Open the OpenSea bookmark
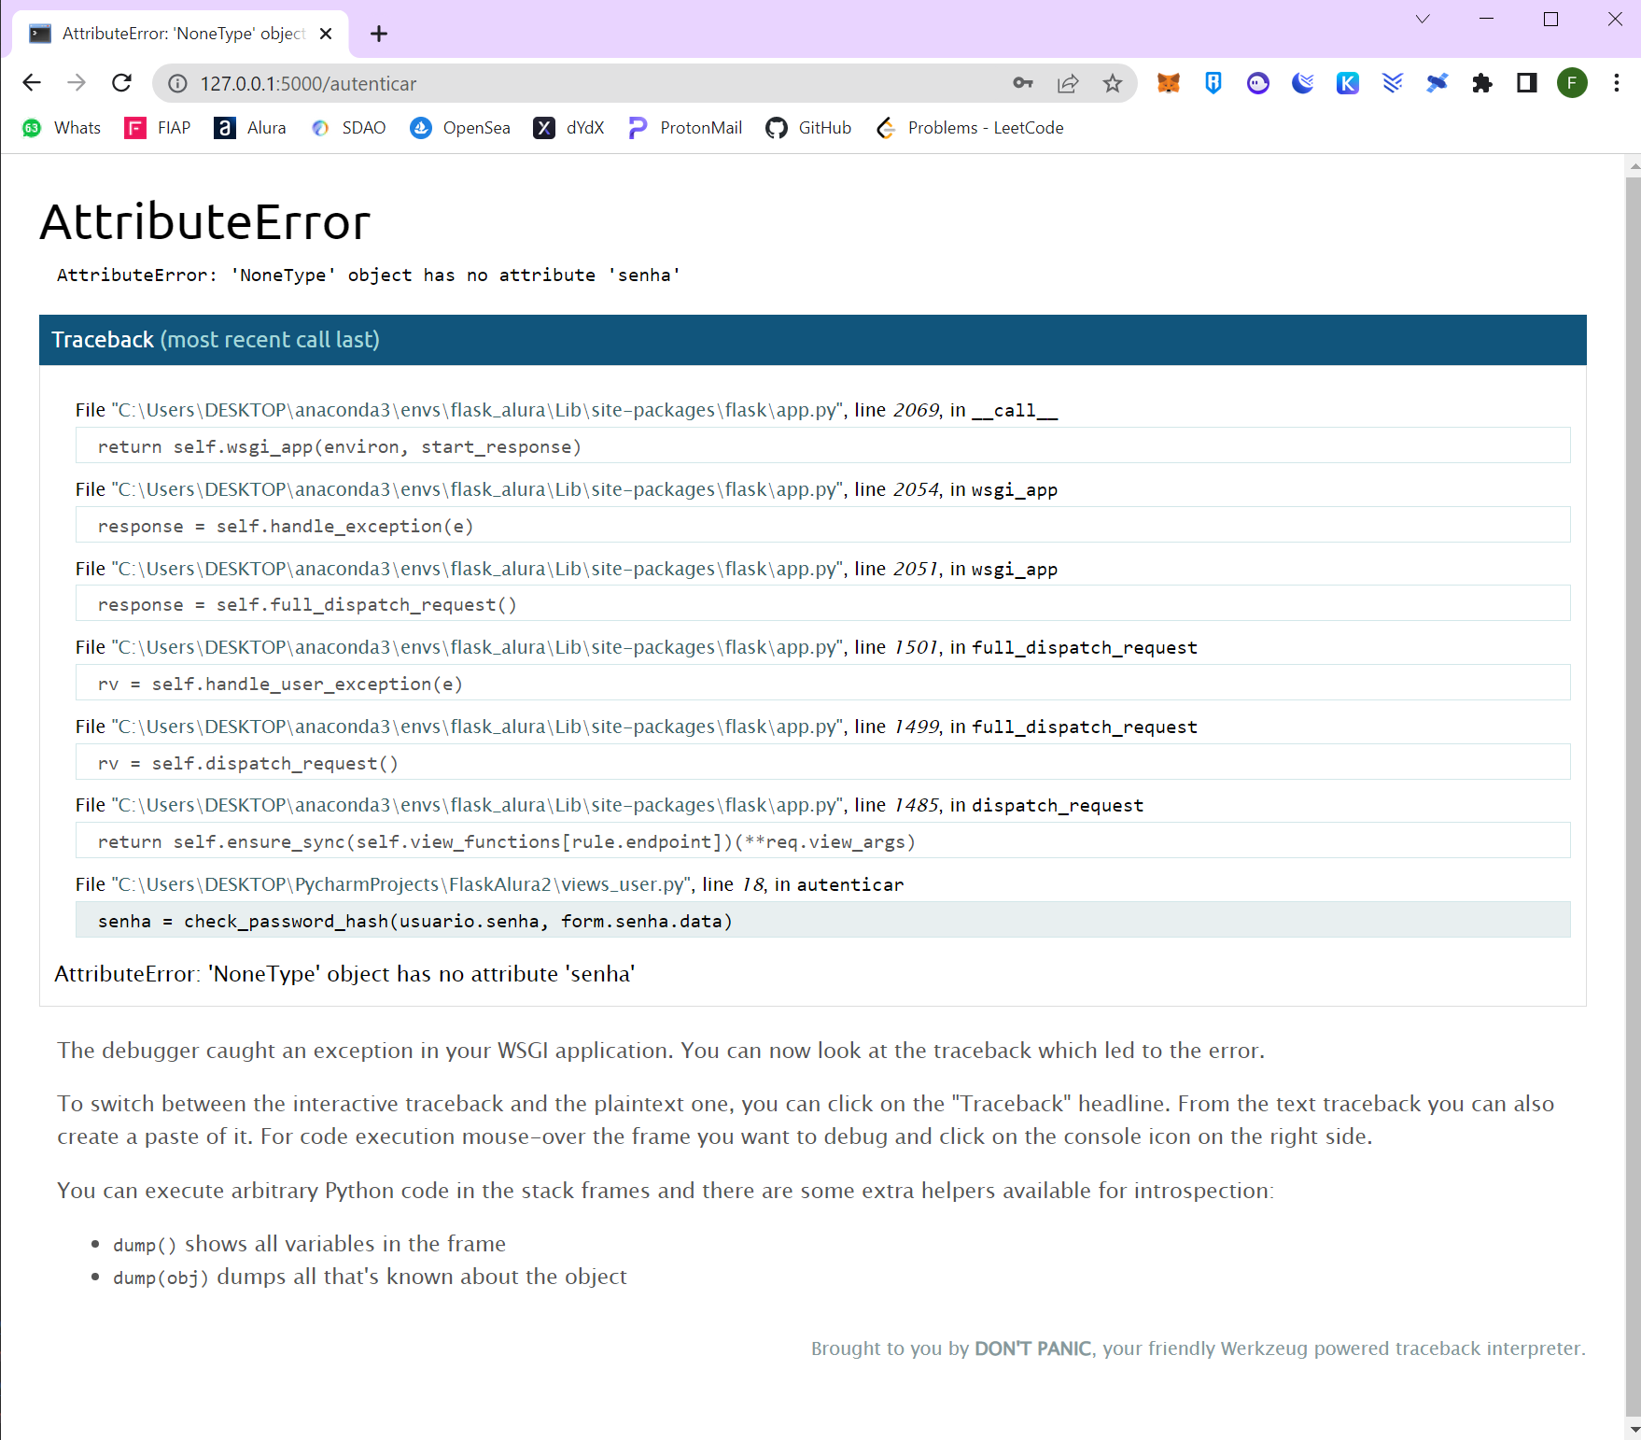This screenshot has height=1440, width=1641. tap(460, 128)
